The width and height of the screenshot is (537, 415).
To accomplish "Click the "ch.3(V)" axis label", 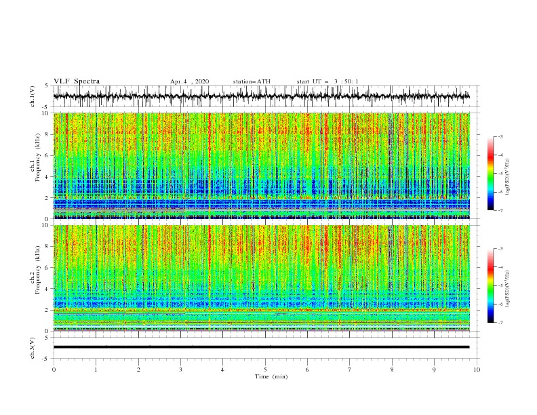I will [33, 348].
